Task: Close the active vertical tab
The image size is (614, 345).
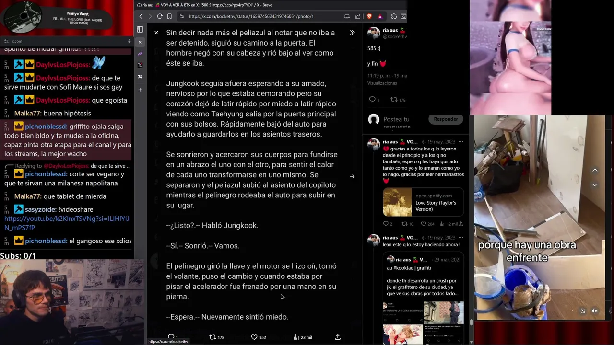Action: coord(140,42)
